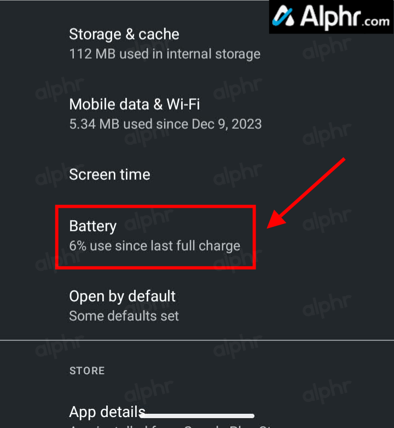Click the Alphr droplet logo icon

coord(283,16)
